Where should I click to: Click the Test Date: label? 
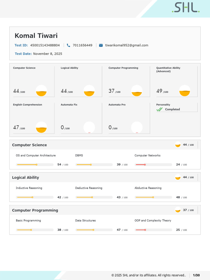pyautogui.click(x=23, y=54)
